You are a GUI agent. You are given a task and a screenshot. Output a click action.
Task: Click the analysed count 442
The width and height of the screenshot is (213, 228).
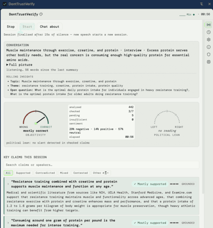click(131, 107)
